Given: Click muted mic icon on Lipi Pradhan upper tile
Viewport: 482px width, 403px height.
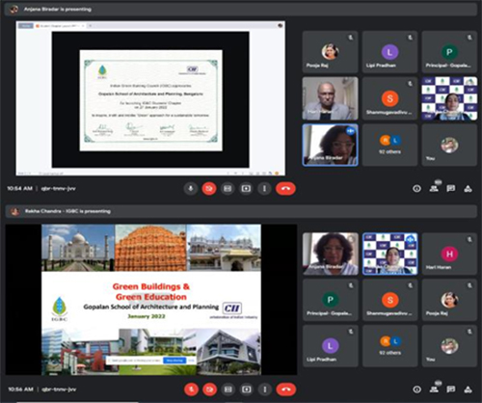Looking at the screenshot, I should (411, 38).
